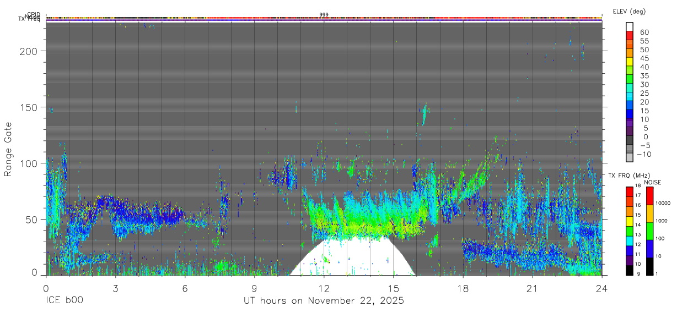This screenshot has width=677, height=312.
Task: Click the "999" CPID value above plot
Action: [x=324, y=15]
